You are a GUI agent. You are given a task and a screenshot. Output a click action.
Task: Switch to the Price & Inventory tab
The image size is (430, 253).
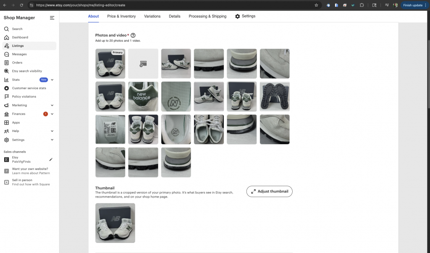[x=121, y=16]
